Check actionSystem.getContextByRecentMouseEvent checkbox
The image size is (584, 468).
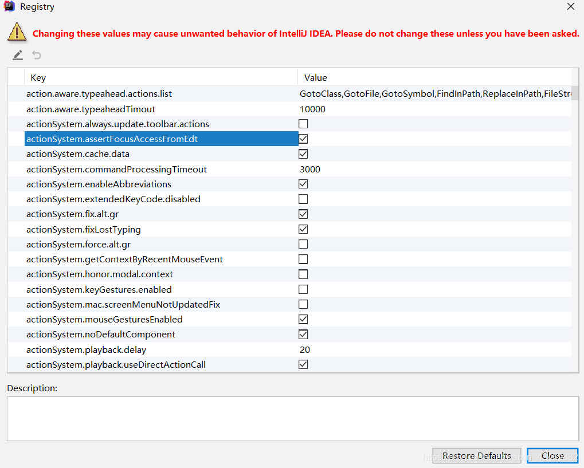(303, 259)
